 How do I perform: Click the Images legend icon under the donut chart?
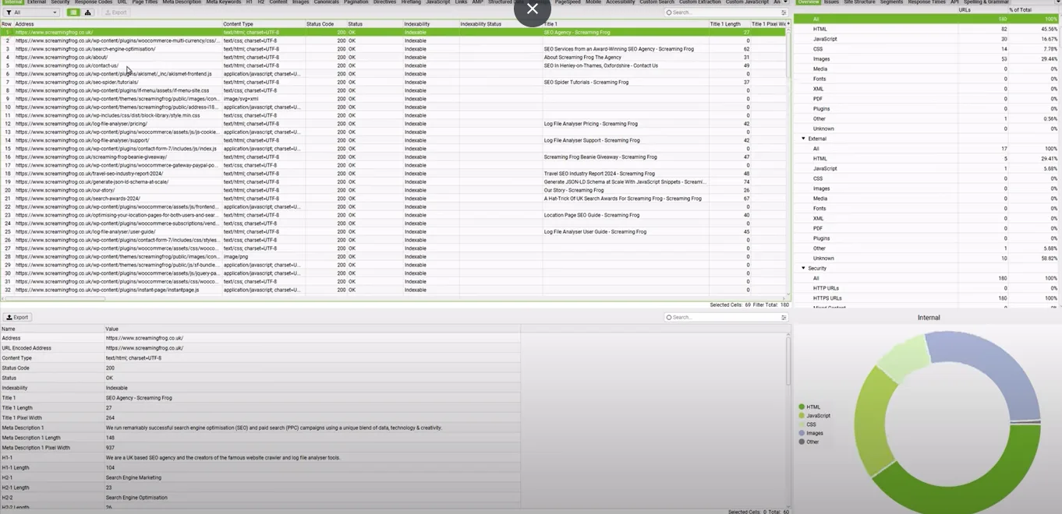(802, 433)
